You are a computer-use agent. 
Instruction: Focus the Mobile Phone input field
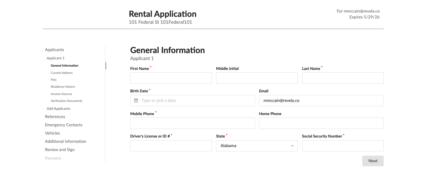coord(193,123)
